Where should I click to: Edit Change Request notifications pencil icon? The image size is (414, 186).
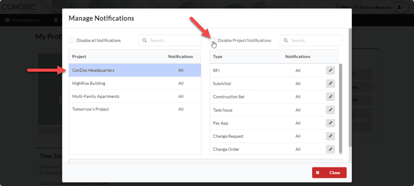click(330, 136)
